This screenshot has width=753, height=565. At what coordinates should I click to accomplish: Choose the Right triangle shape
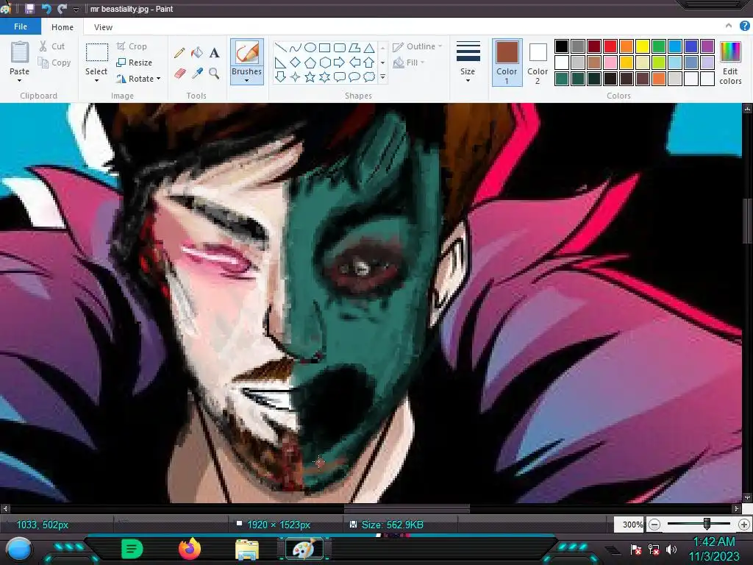(280, 62)
